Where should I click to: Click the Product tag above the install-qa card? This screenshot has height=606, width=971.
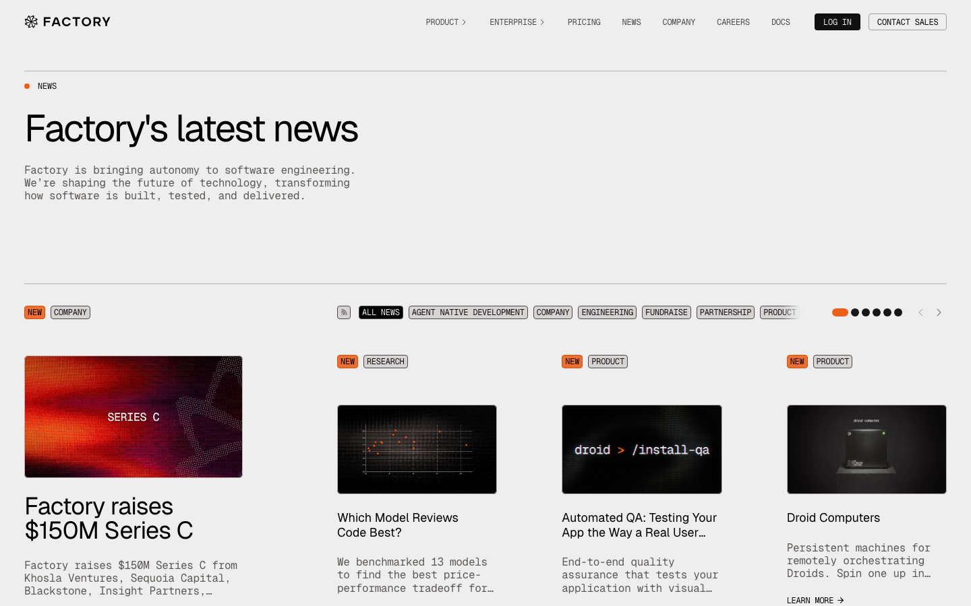click(608, 362)
